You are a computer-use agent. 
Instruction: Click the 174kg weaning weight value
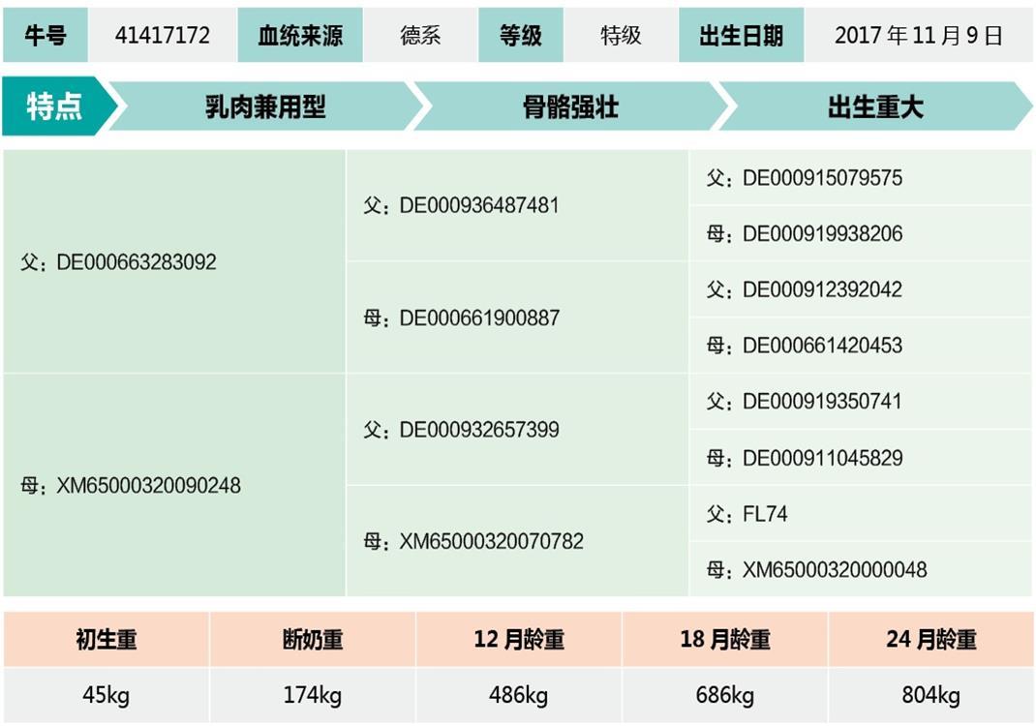[312, 695]
